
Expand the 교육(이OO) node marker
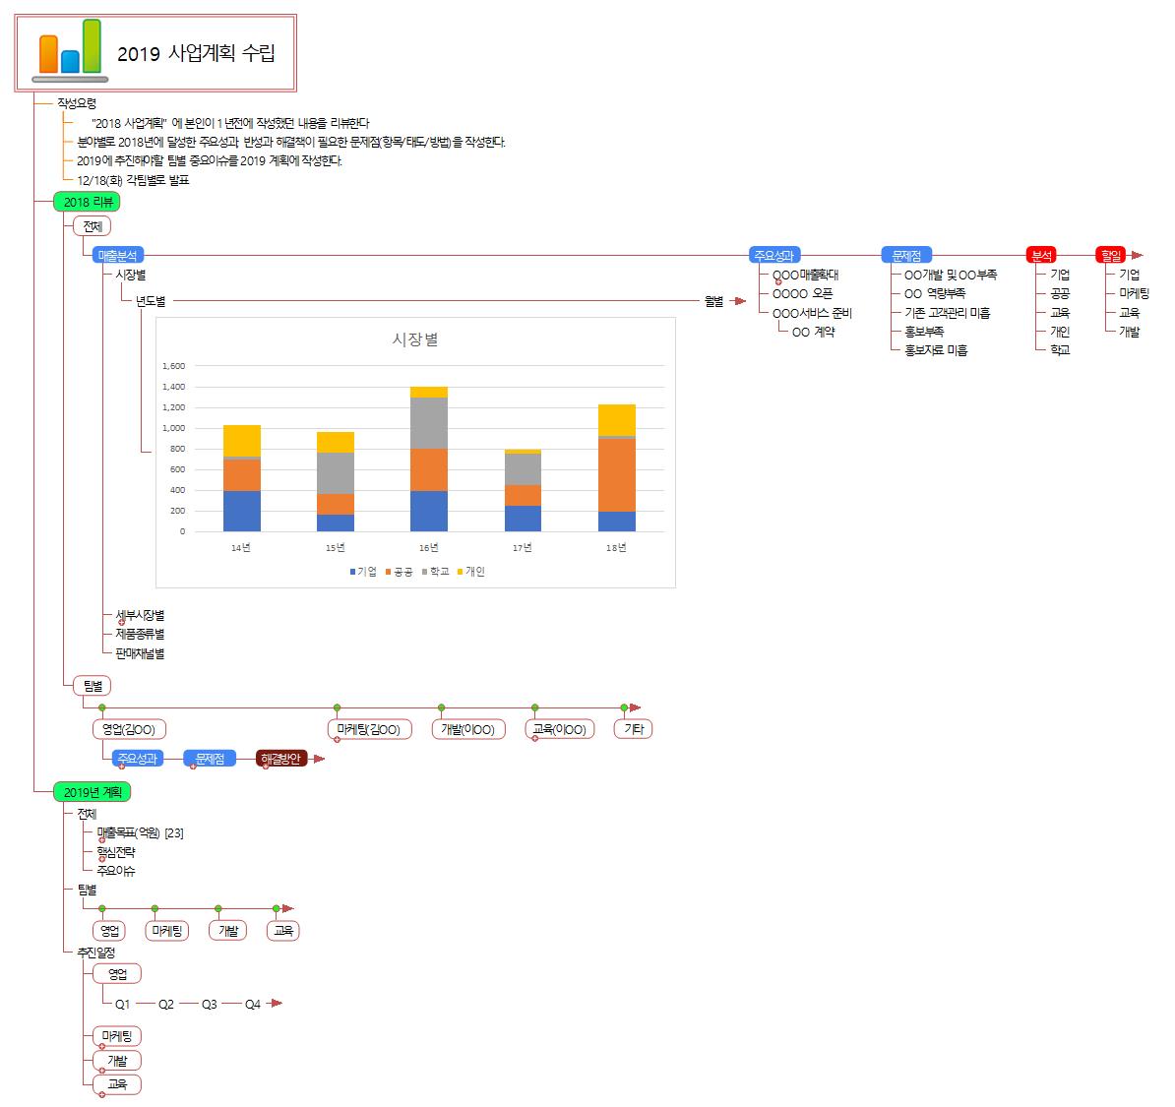click(534, 738)
